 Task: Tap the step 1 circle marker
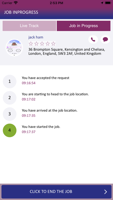(x=10, y=81)
